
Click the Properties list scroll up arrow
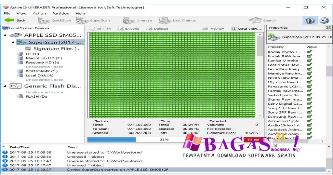329,46
